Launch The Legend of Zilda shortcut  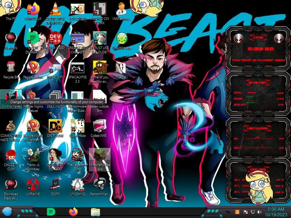77,159
